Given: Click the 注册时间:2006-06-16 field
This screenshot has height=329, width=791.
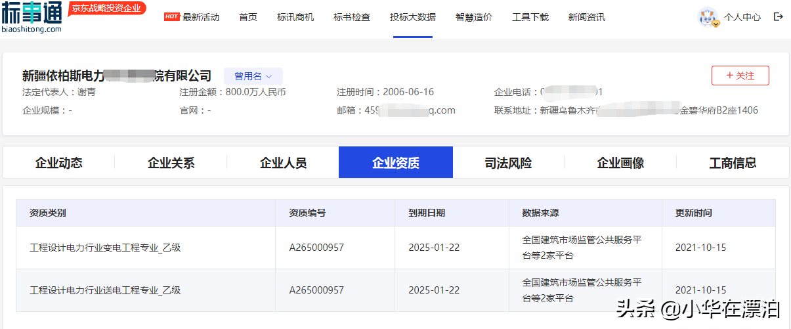Looking at the screenshot, I should point(385,92).
